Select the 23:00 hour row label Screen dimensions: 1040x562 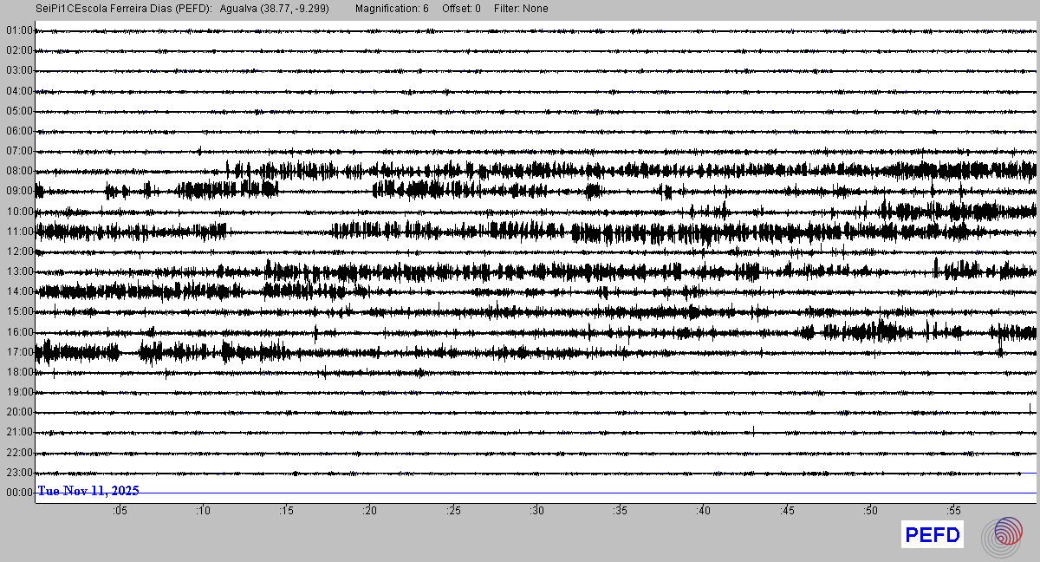click(x=18, y=473)
